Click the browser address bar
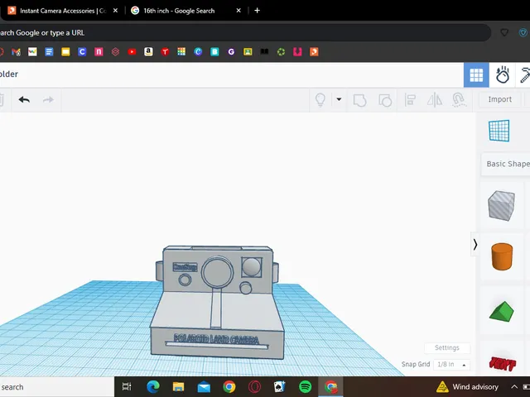 [243, 33]
